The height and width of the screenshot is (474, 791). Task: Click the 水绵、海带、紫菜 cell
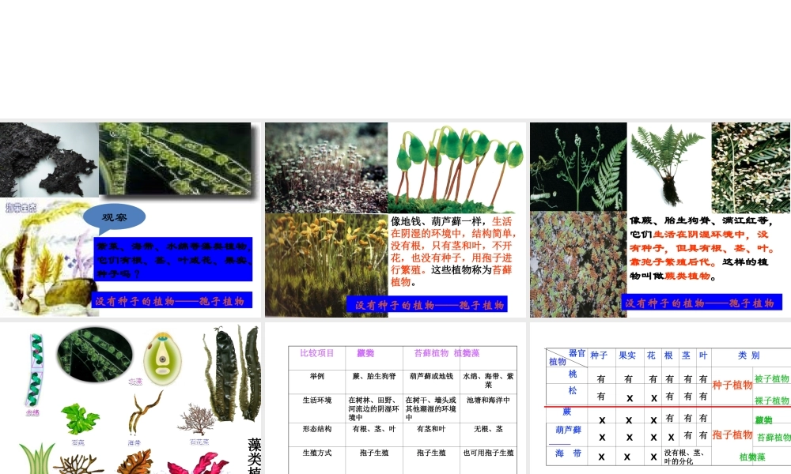[x=488, y=380]
